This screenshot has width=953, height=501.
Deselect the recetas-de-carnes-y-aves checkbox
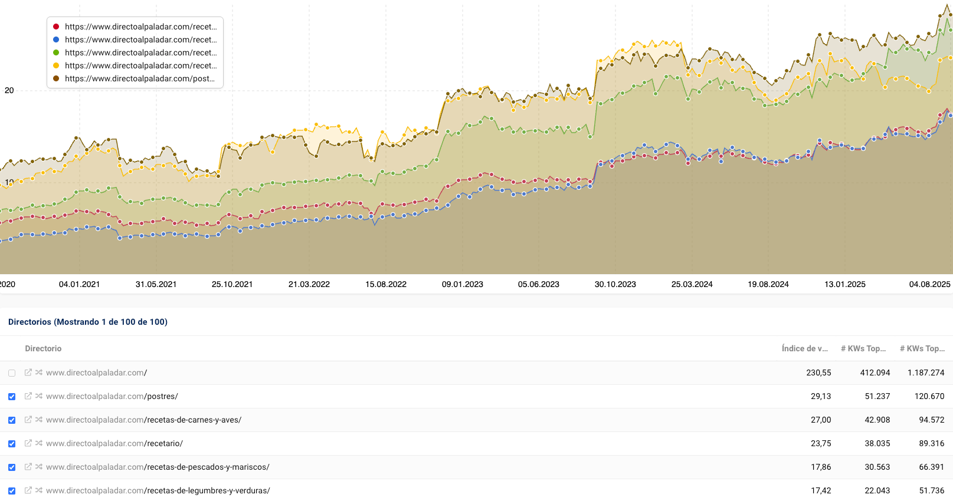click(x=12, y=420)
